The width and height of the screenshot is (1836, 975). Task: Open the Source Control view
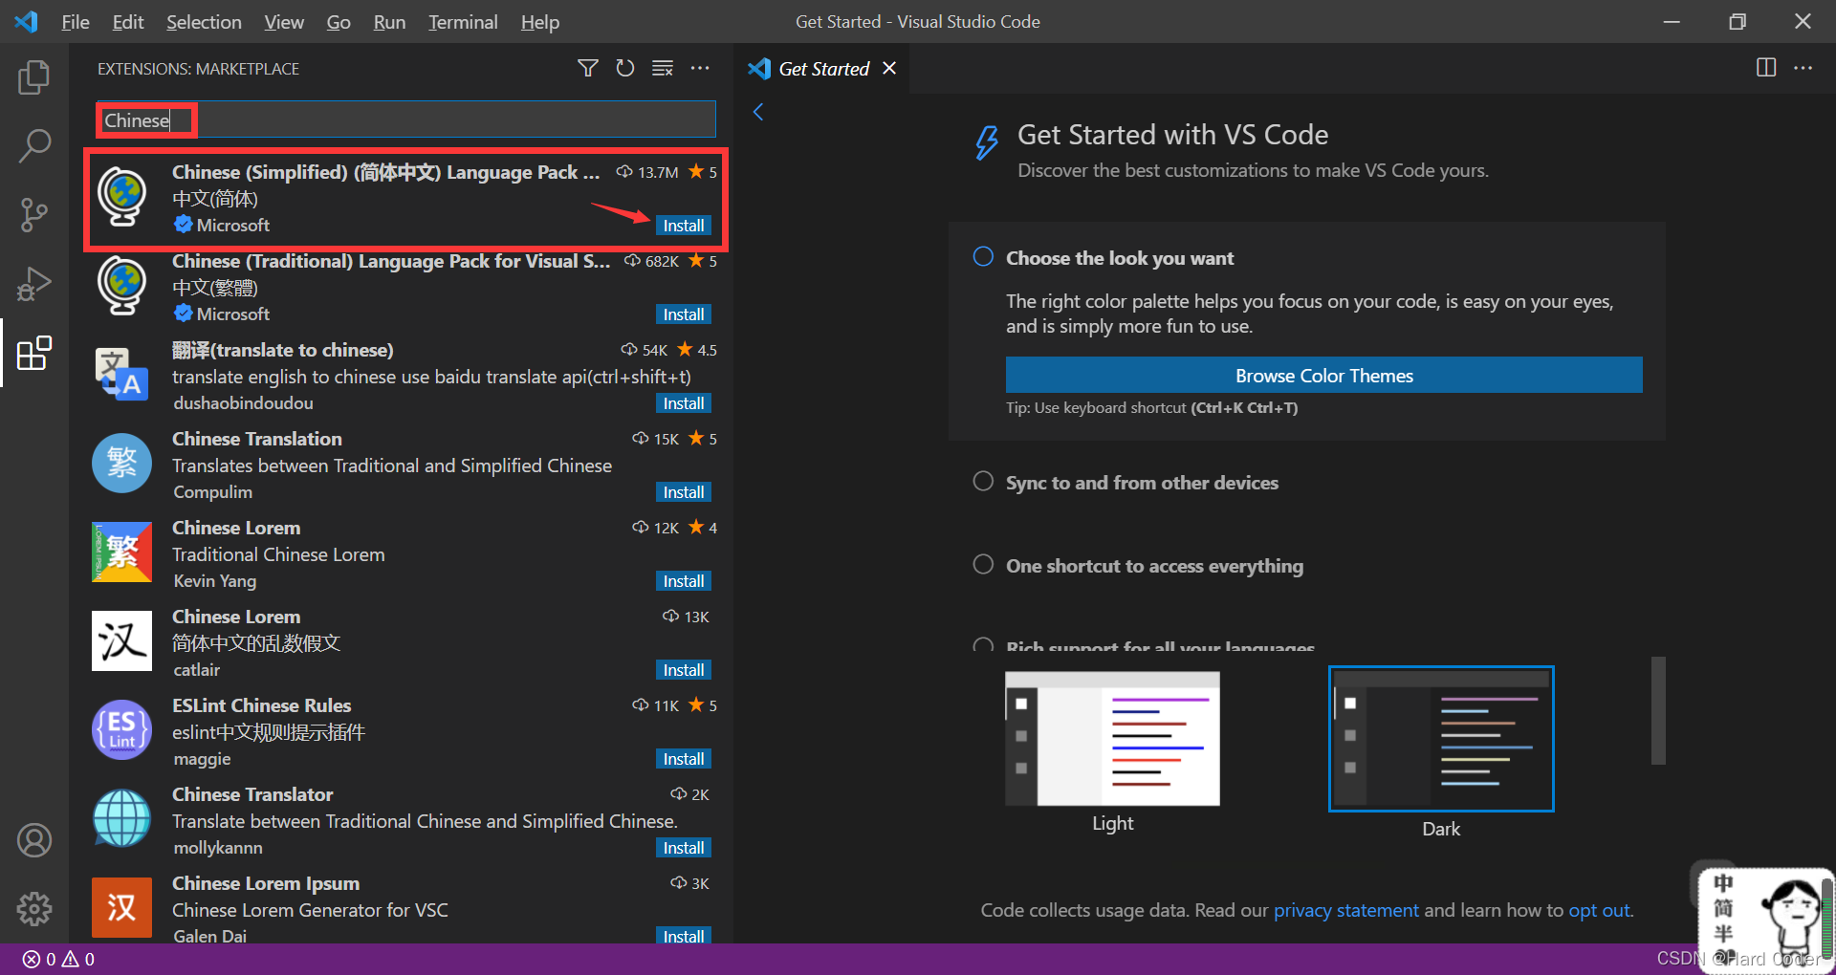(34, 215)
